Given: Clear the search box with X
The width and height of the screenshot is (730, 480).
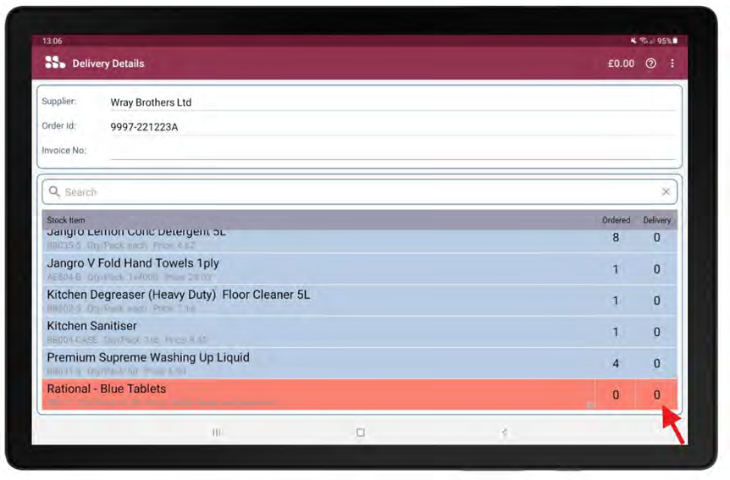Looking at the screenshot, I should tap(666, 192).
